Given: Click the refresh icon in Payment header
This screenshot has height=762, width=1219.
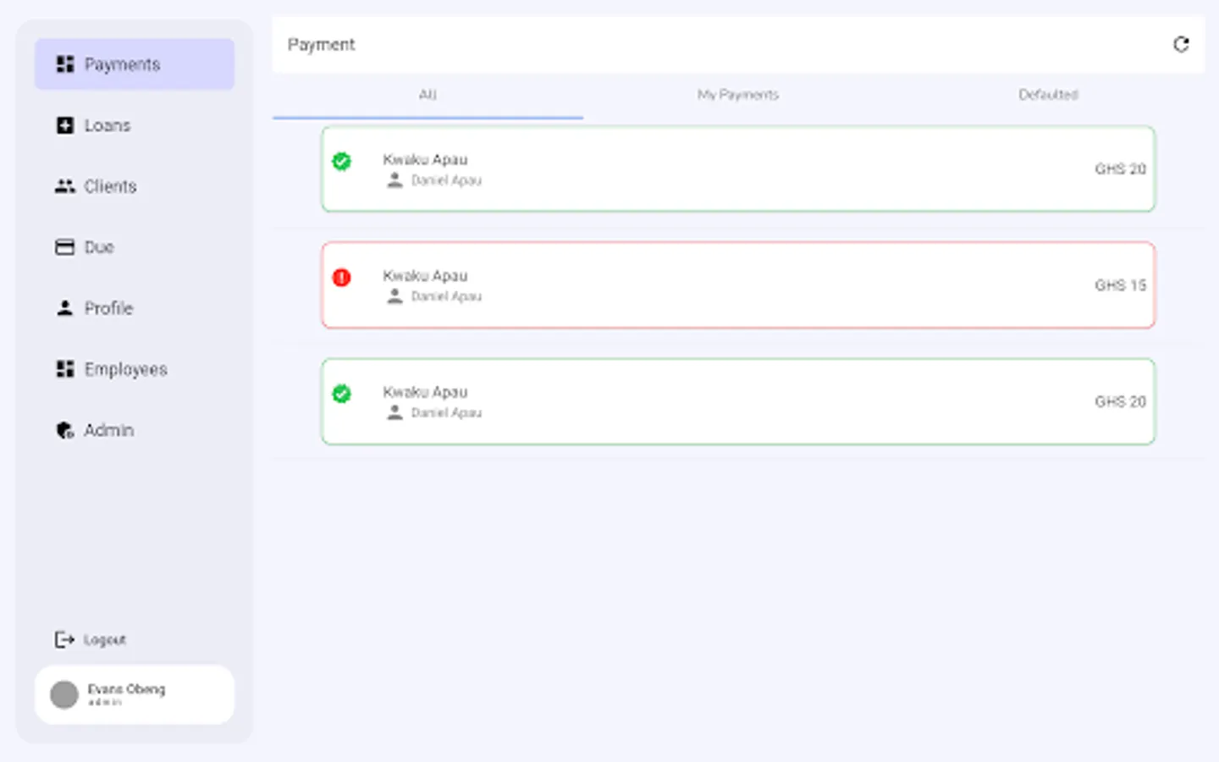Looking at the screenshot, I should [1181, 45].
